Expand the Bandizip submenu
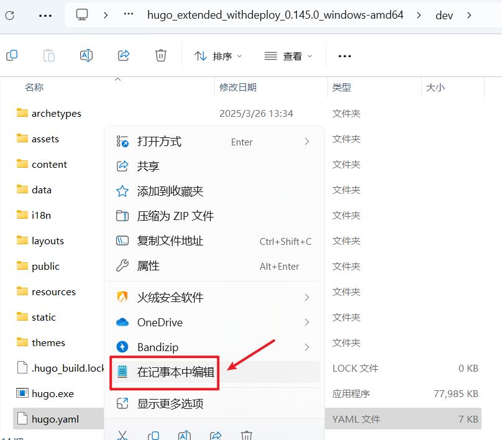The height and width of the screenshot is (440, 502). [307, 347]
